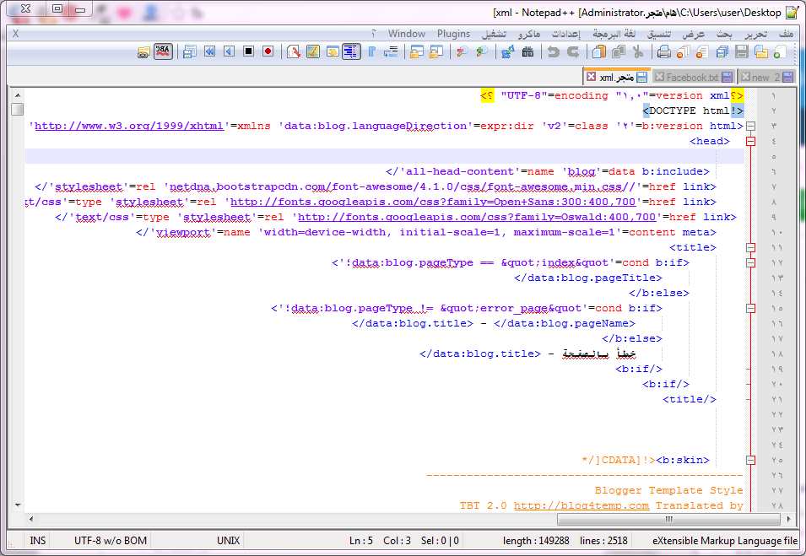Click the Copy icon in toolbar

coord(619,51)
